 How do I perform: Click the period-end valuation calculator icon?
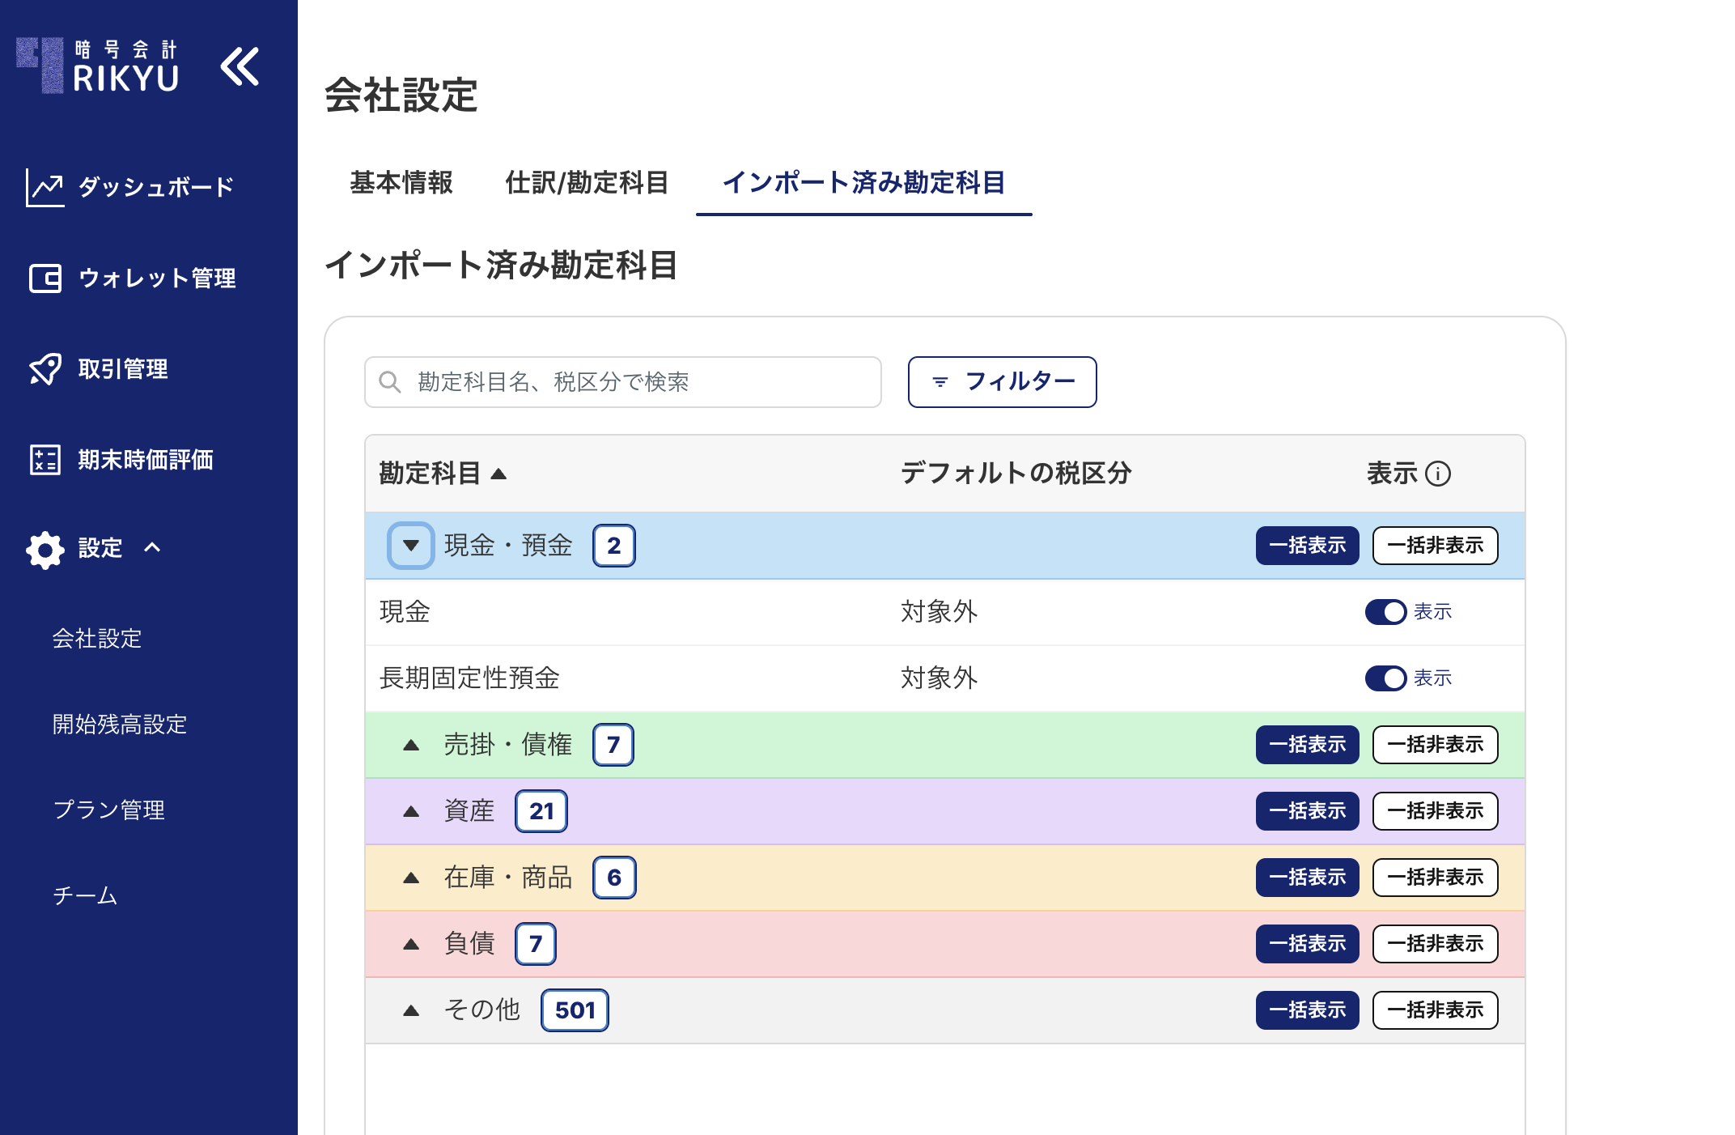(x=45, y=460)
